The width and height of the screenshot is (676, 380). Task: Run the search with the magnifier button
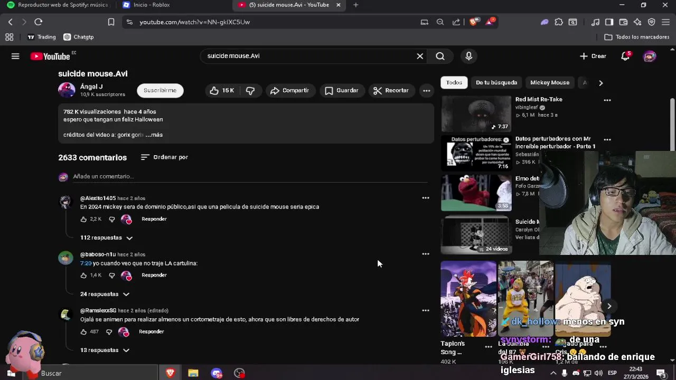(x=440, y=56)
